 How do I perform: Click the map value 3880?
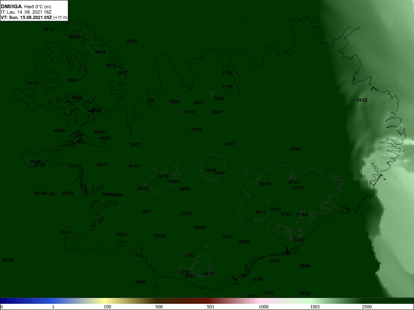click(x=132, y=41)
